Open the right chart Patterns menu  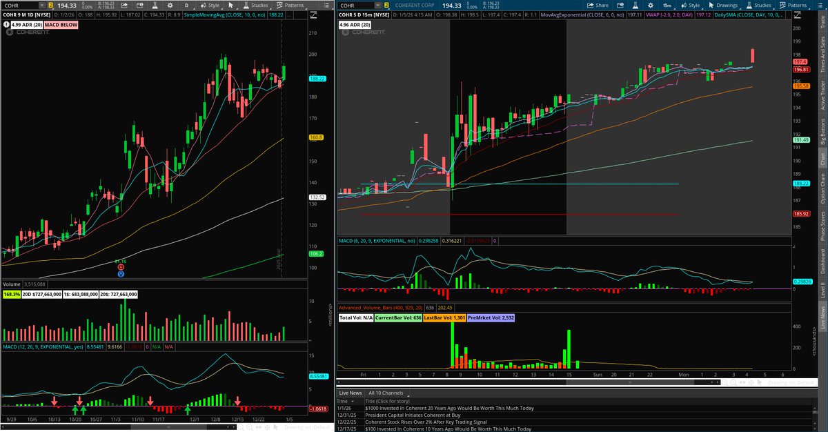point(793,6)
